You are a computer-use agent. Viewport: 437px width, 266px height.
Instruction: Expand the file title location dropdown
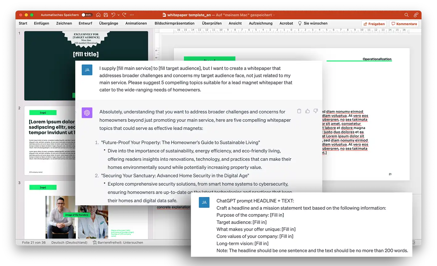click(274, 15)
